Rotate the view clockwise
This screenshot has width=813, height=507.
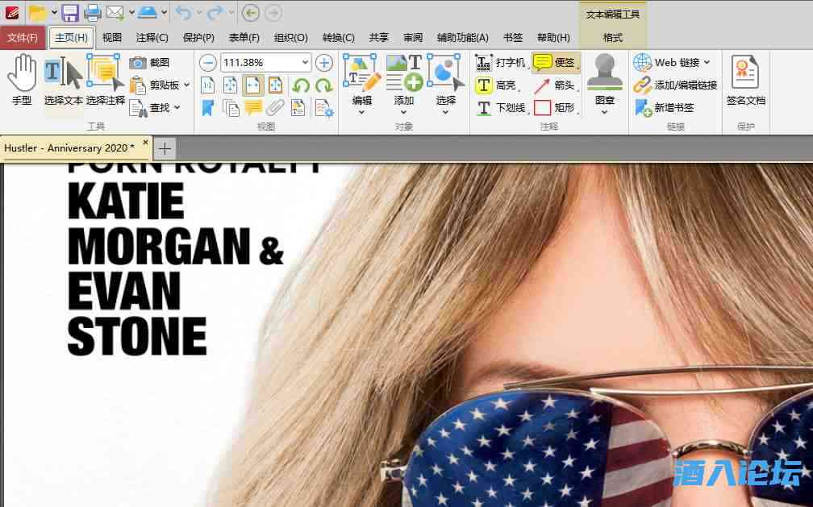(x=324, y=85)
